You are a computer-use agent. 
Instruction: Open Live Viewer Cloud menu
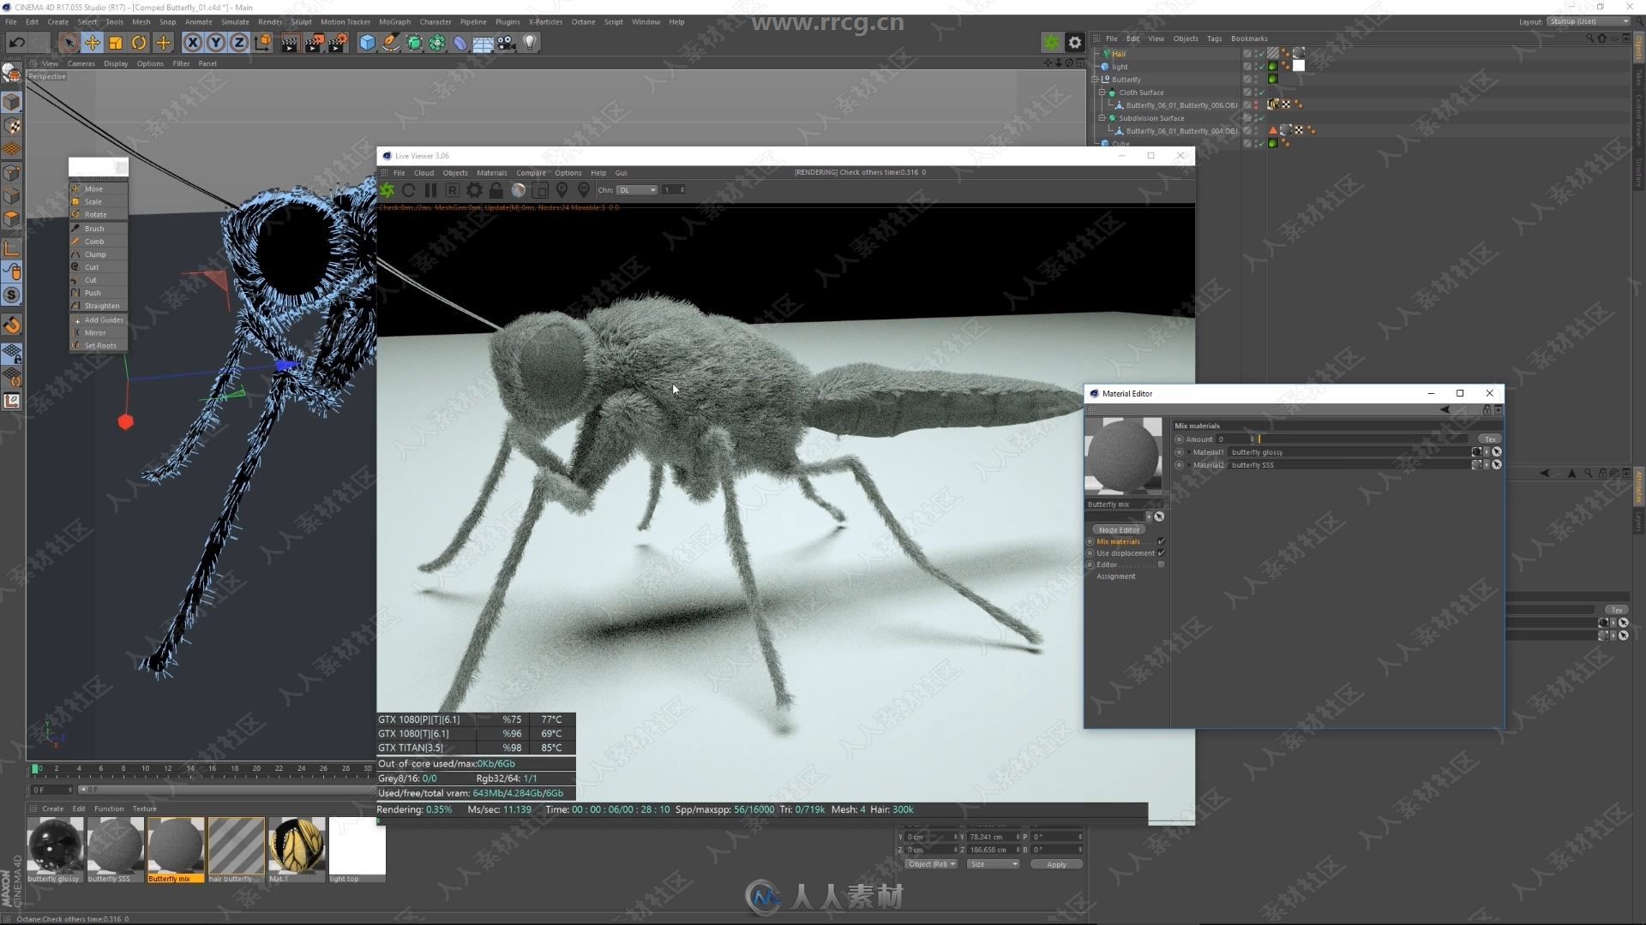pos(424,173)
